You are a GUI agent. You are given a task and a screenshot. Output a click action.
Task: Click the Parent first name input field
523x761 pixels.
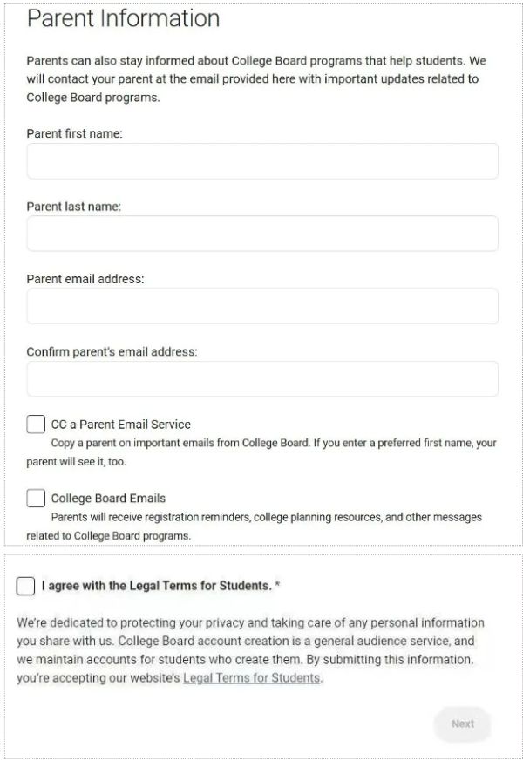(262, 161)
